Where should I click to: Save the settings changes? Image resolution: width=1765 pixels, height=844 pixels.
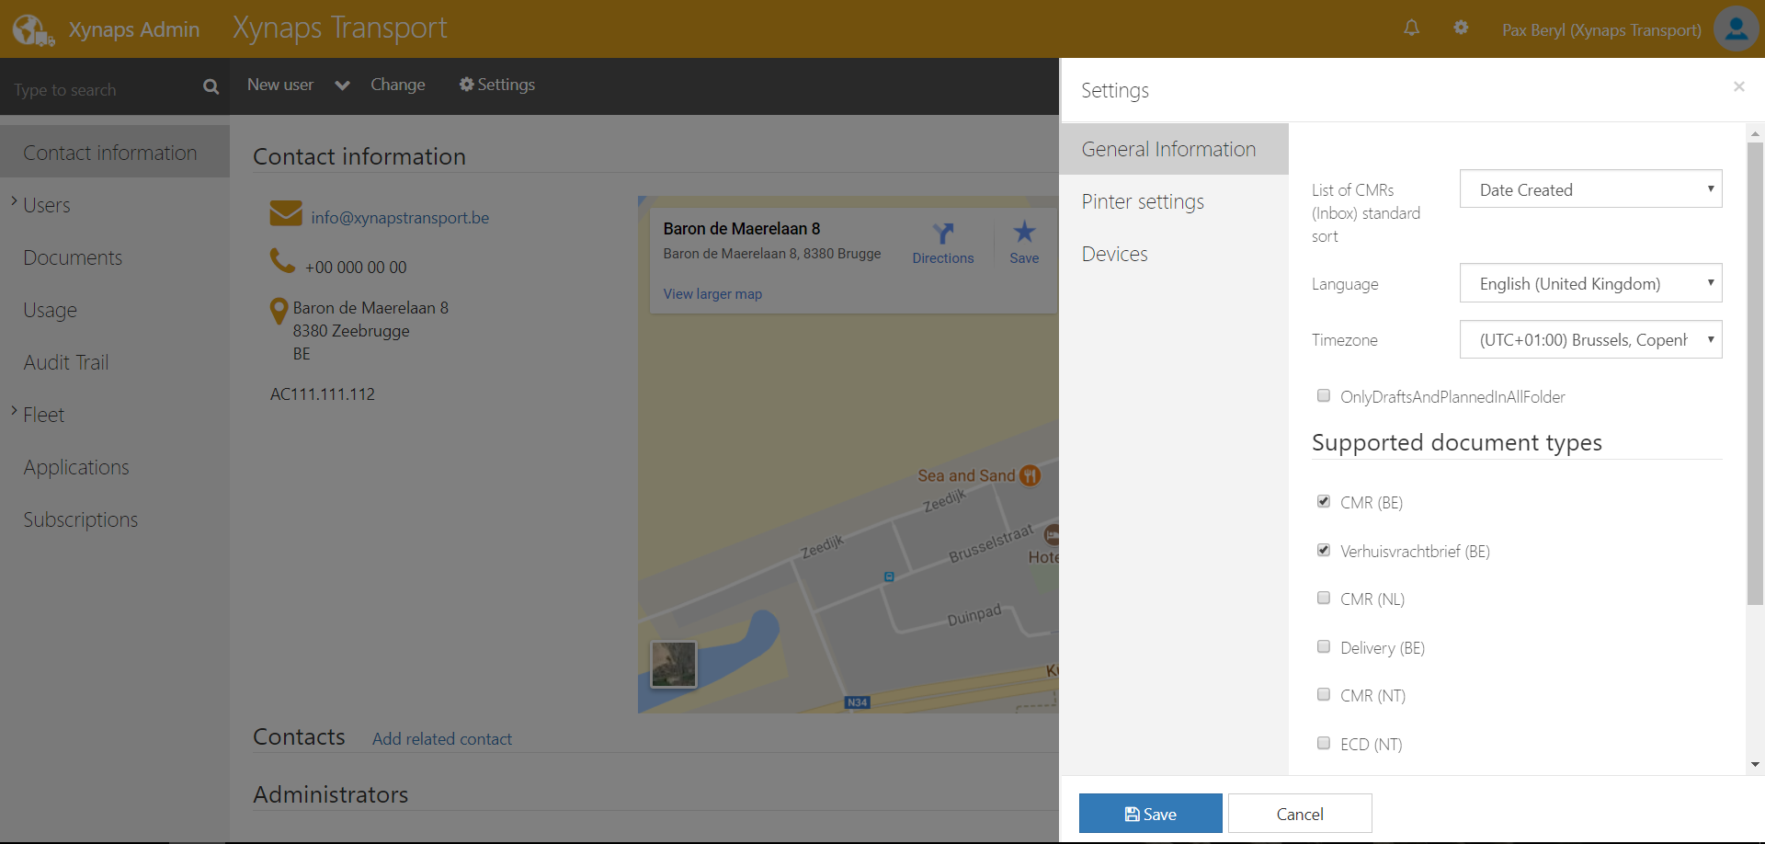click(1150, 813)
